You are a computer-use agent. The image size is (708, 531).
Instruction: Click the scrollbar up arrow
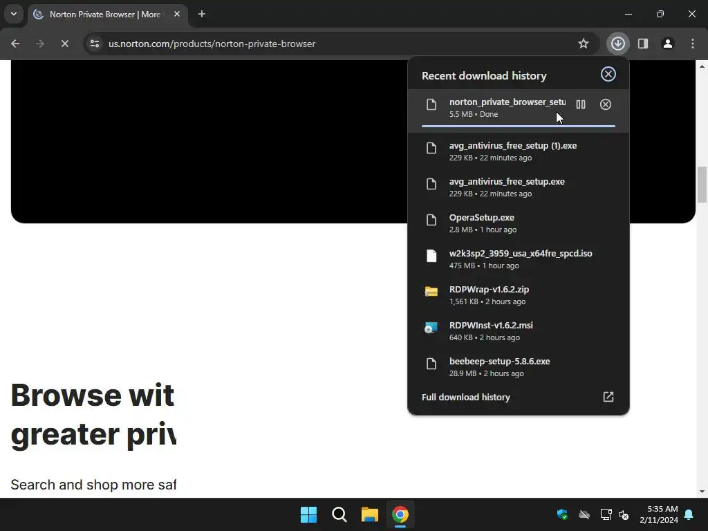[x=702, y=66]
